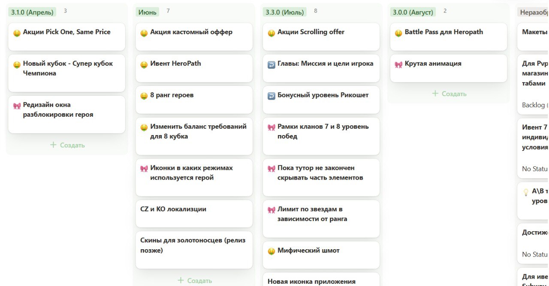
Task: Select the 3.1.0 (Апрель) column header tag
Action: coord(33,12)
